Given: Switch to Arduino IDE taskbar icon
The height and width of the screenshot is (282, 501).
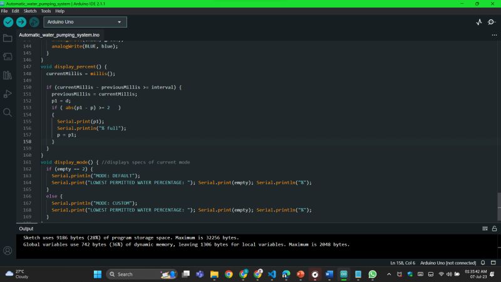Looking at the screenshot, I should tap(344, 274).
